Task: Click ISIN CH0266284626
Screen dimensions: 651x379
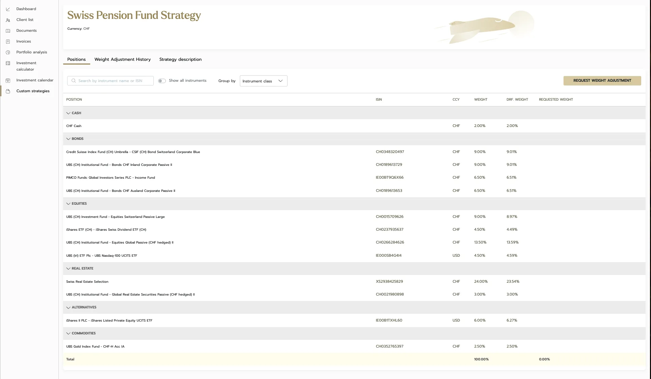Action: 390,242
